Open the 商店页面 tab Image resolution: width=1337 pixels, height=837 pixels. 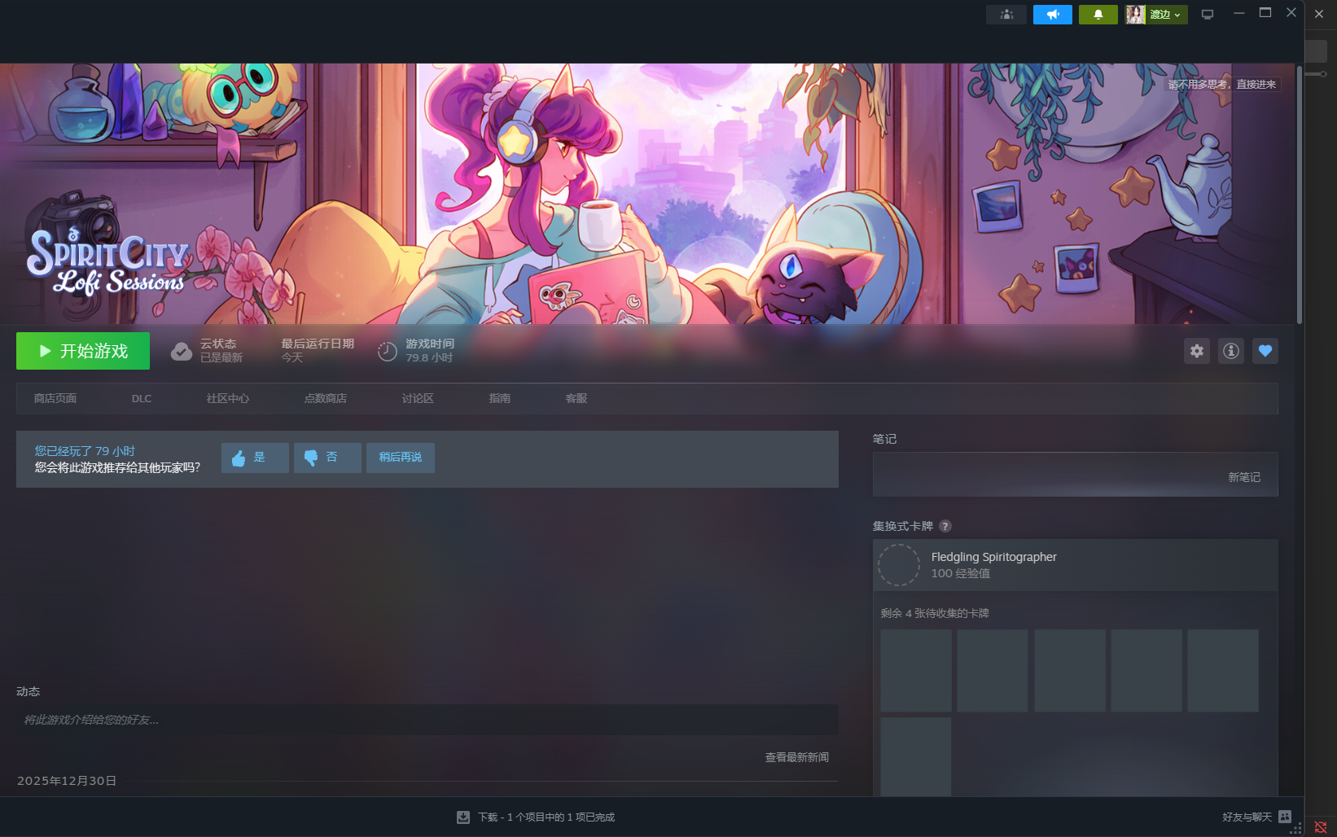click(x=55, y=398)
